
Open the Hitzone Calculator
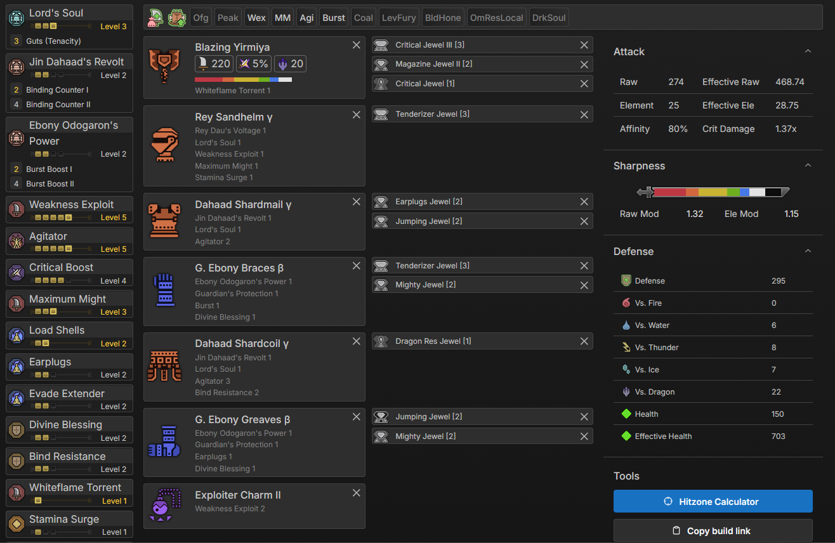coord(713,501)
